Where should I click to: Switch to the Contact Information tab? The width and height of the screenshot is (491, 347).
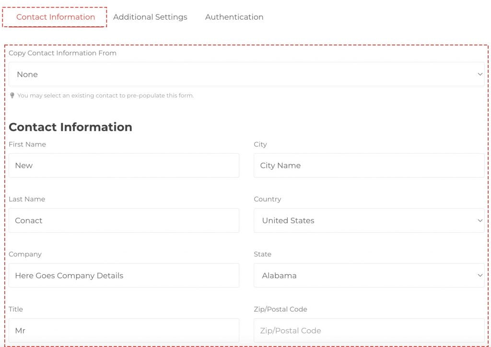56,17
